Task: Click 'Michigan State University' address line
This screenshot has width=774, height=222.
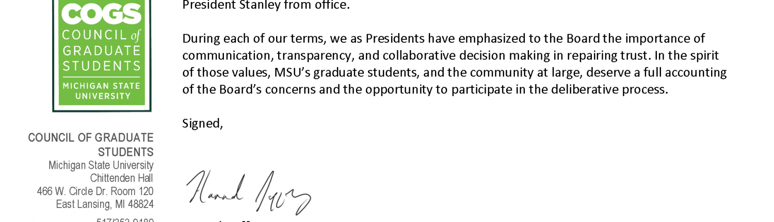Action: [101, 165]
